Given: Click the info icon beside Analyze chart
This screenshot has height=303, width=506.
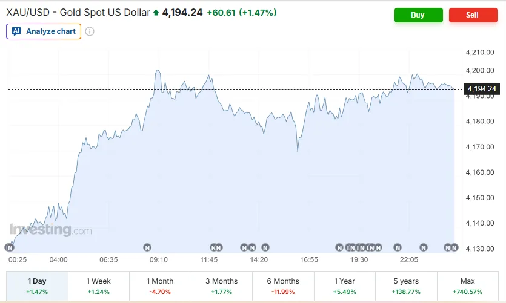Looking at the screenshot, I should 90,31.
